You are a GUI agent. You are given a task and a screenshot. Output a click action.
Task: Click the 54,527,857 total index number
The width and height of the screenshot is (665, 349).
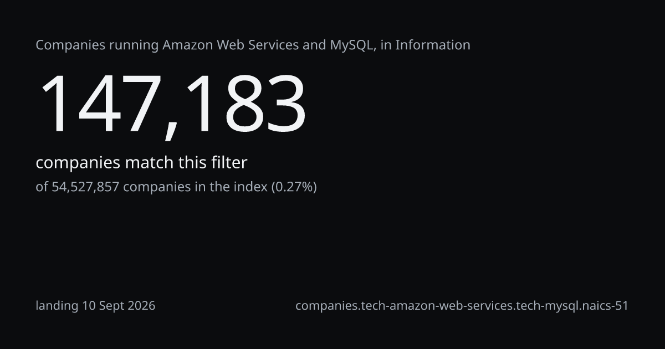[x=85, y=187]
